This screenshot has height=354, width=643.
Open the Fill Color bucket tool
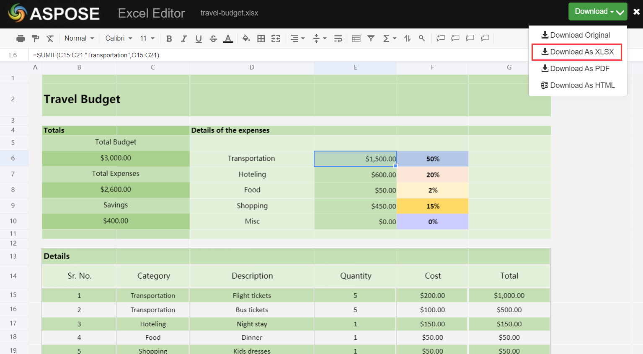[246, 38]
